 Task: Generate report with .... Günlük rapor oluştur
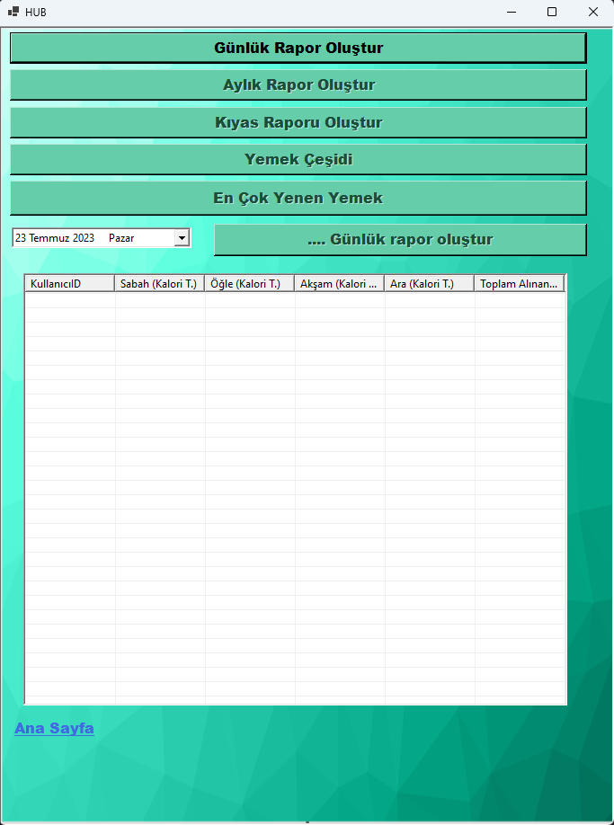[x=400, y=239]
